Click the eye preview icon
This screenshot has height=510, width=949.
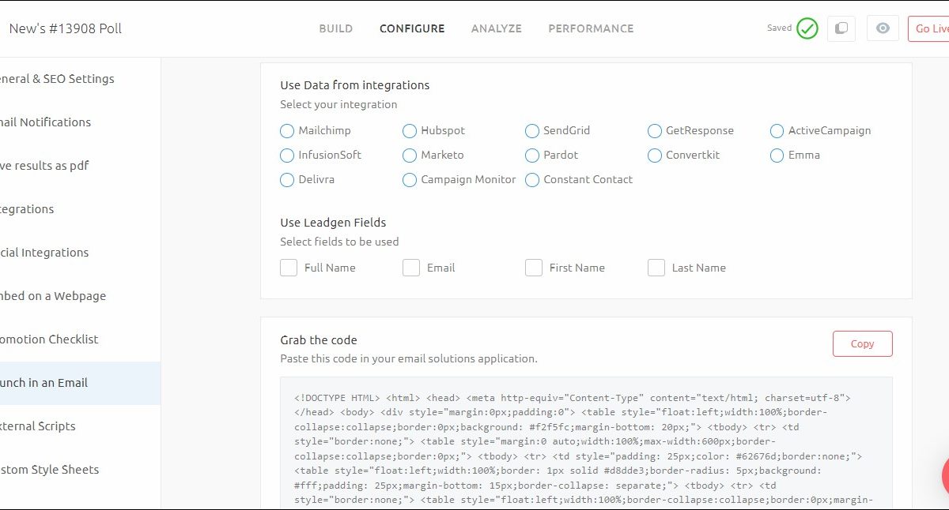pyautogui.click(x=883, y=28)
